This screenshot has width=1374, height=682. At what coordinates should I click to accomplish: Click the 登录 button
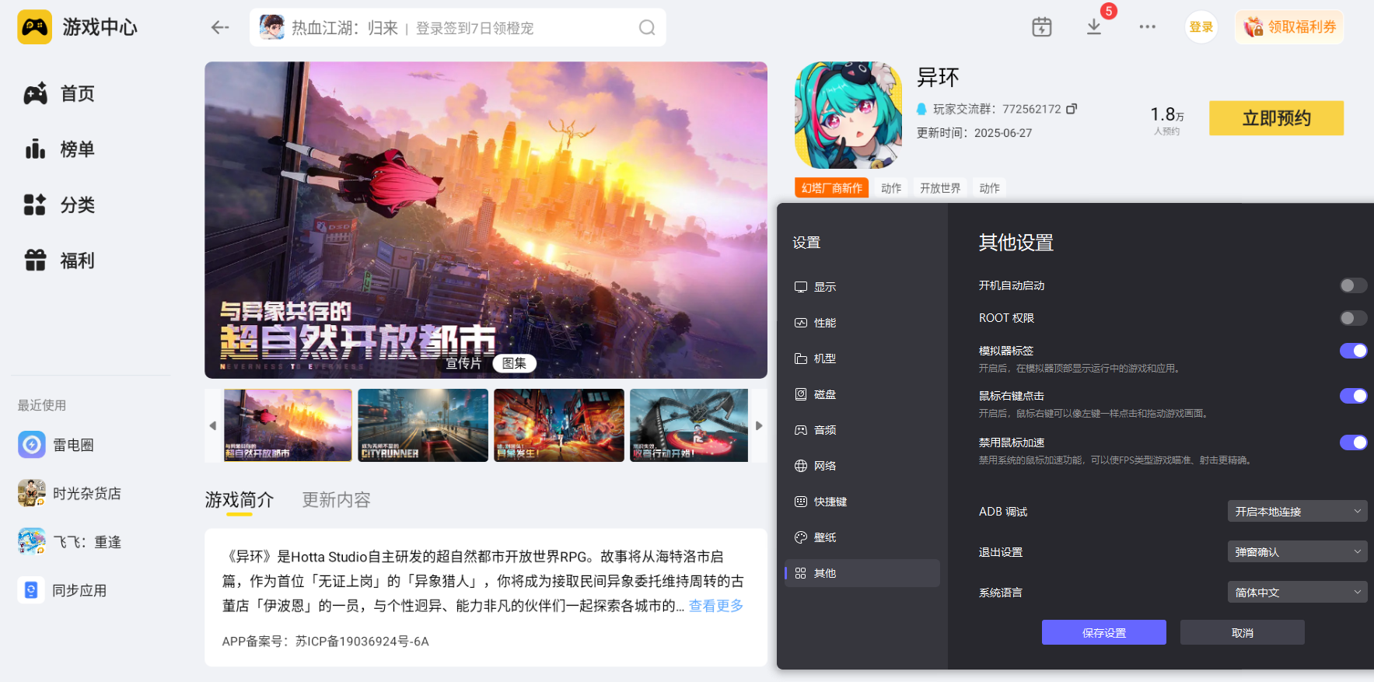pos(1201,27)
